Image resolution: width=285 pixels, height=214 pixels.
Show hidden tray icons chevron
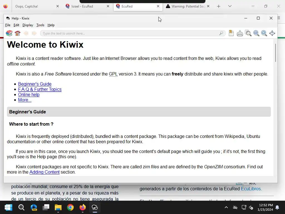pyautogui.click(x=226, y=207)
